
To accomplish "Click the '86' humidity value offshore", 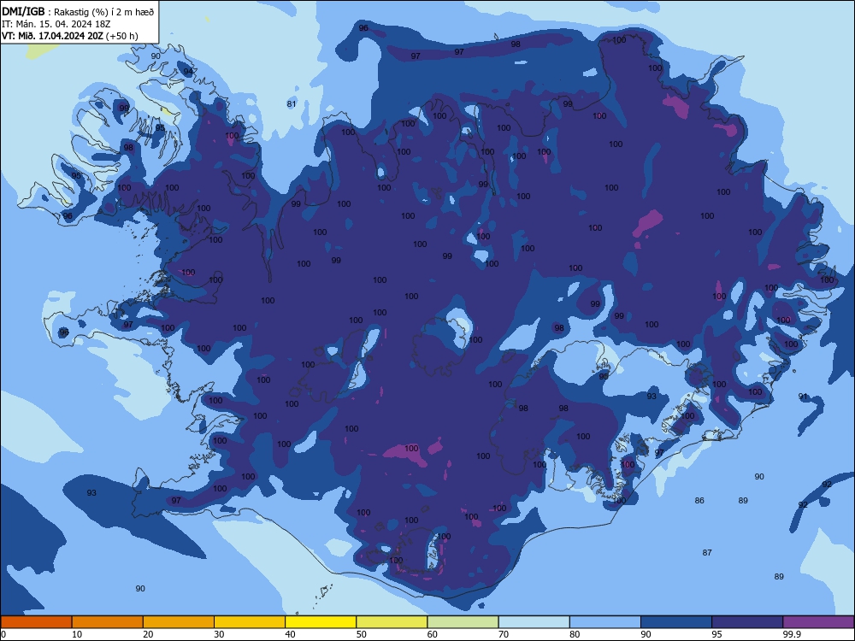I will click(699, 500).
